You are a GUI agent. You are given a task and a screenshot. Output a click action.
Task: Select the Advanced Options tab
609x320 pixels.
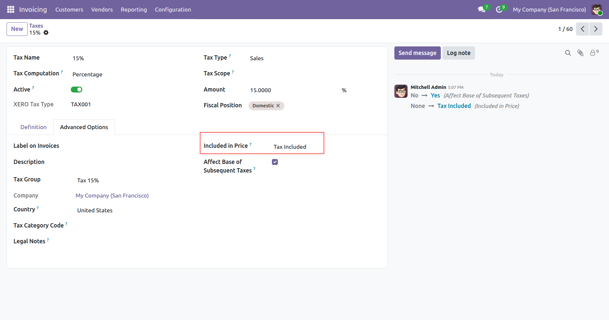[x=84, y=127]
